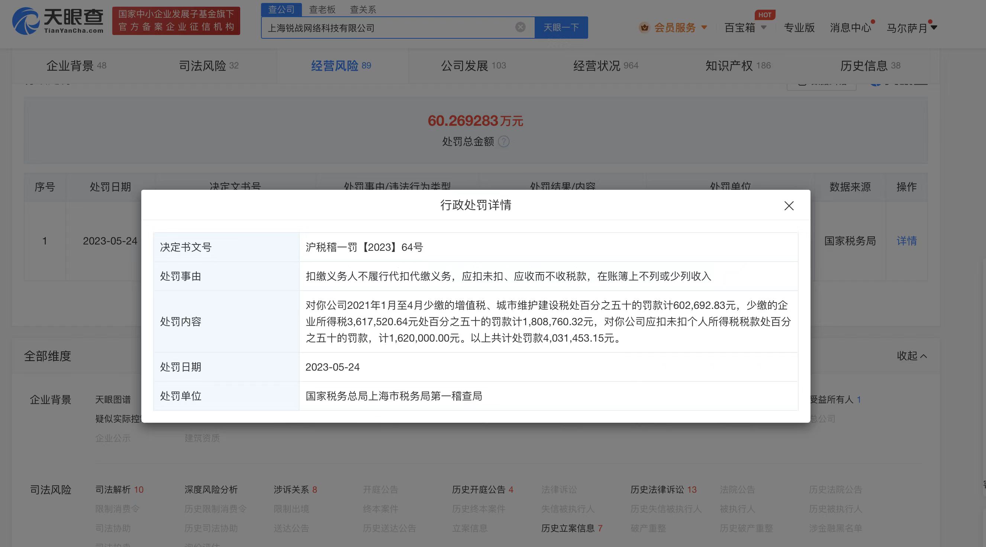986x547 pixels.
Task: Click the 专业版 link in header
Action: [799, 28]
